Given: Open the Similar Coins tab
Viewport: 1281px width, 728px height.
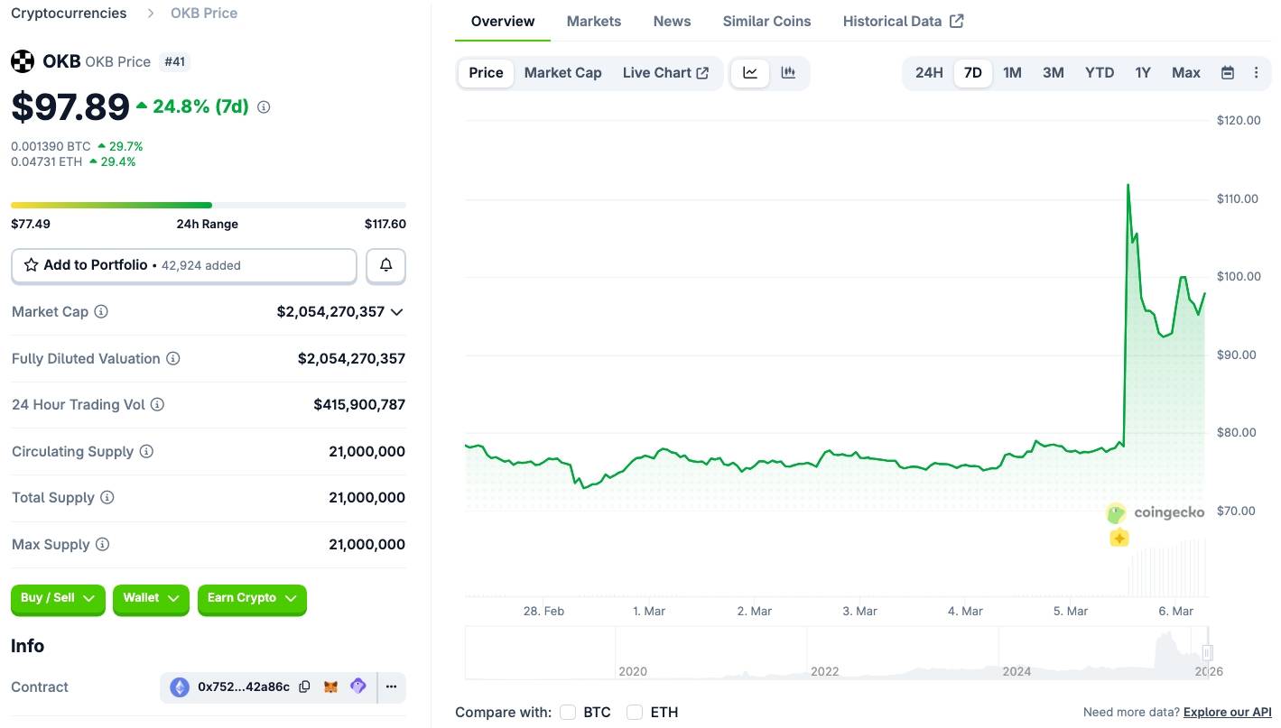Looking at the screenshot, I should (766, 21).
